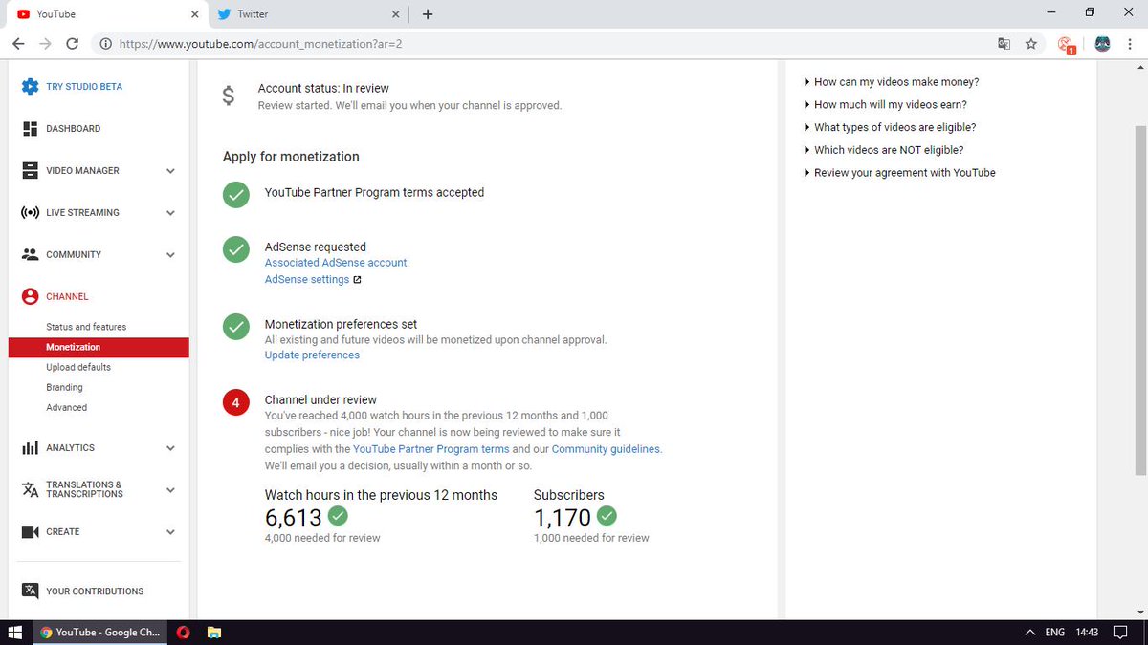1148x645 pixels.
Task: Close the Twitter tab
Action: (x=396, y=14)
